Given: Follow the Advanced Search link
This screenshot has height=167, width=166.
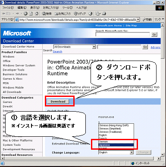Looking at the screenshot, I should 156,47.
